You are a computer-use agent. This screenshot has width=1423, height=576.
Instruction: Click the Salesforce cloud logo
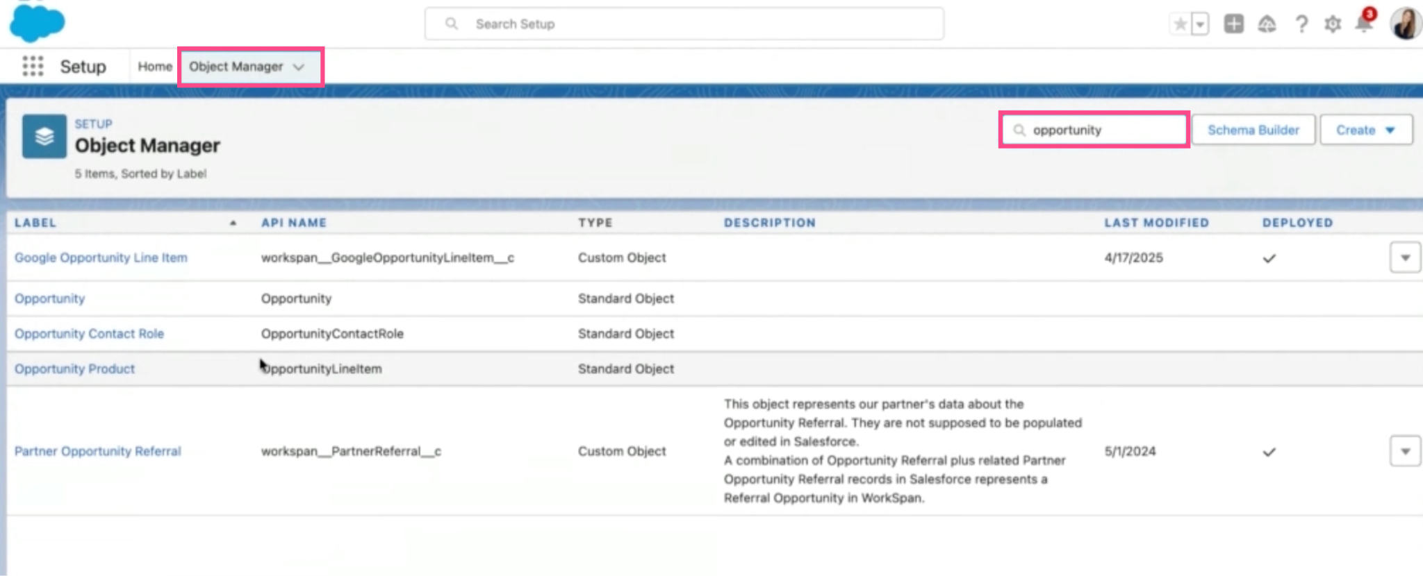(37, 22)
